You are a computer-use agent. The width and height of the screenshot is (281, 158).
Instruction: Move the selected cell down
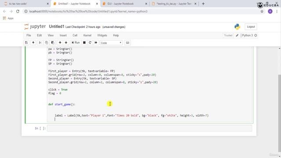tap(66, 43)
